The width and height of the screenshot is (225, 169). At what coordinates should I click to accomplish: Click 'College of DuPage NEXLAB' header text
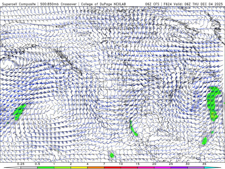103,4
